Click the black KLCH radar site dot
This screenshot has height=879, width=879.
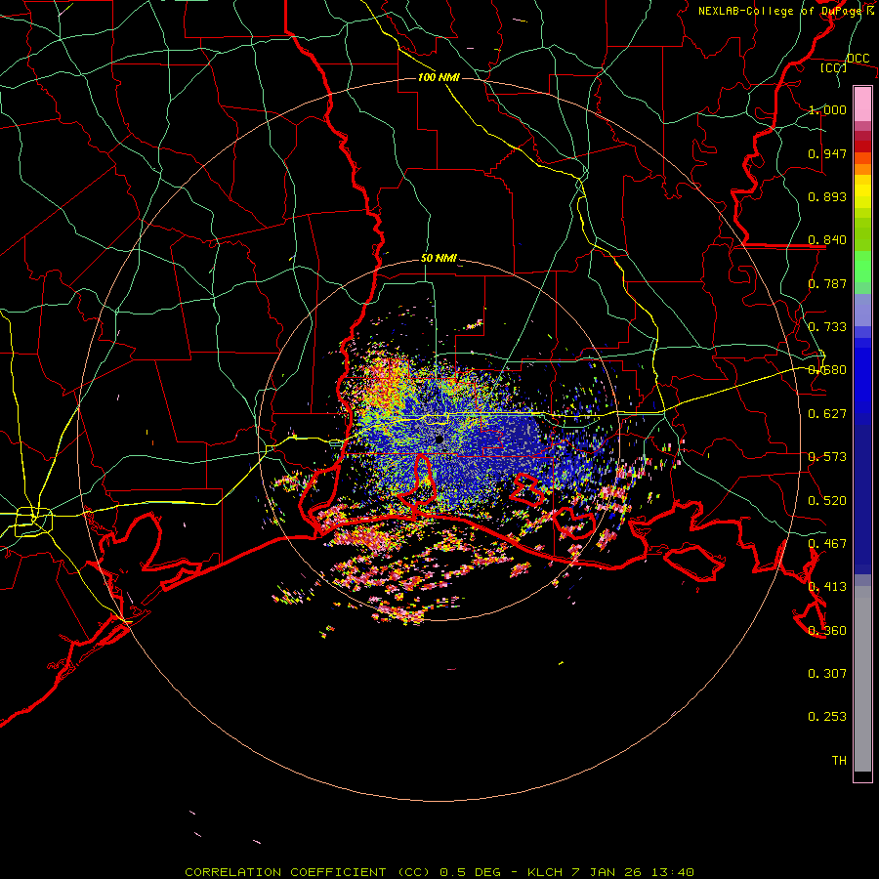(x=439, y=439)
